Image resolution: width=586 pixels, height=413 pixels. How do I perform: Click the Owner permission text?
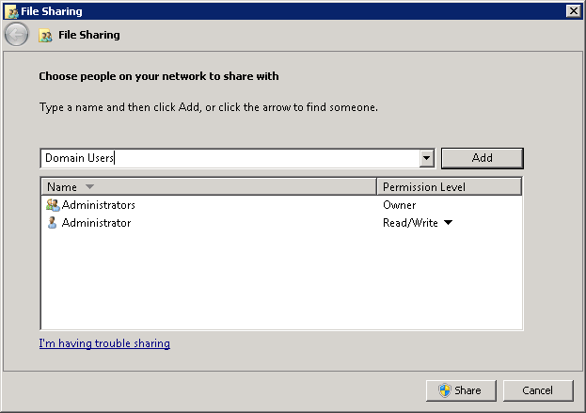399,205
